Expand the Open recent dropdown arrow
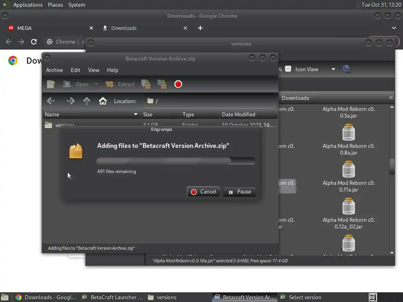This screenshot has height=302, width=403. coord(96,84)
